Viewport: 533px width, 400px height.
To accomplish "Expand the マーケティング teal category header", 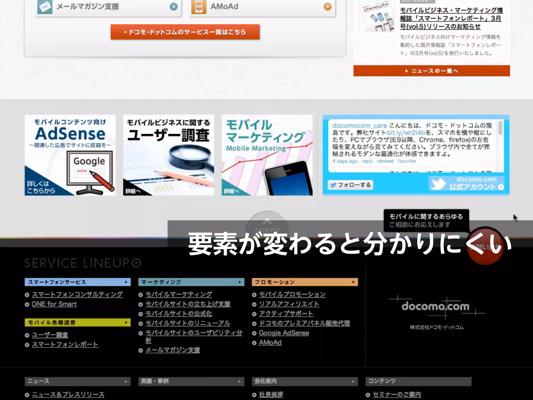I will point(191,282).
